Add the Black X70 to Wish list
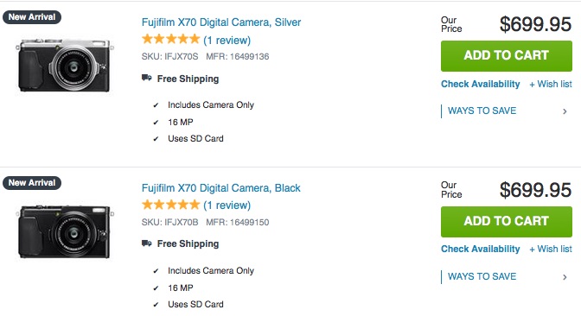The width and height of the screenshot is (581, 316). coord(551,249)
